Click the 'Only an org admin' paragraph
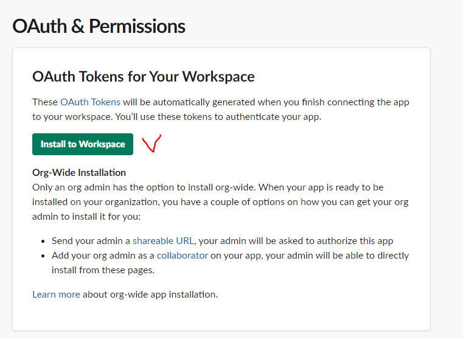The image size is (463, 339). click(x=220, y=202)
